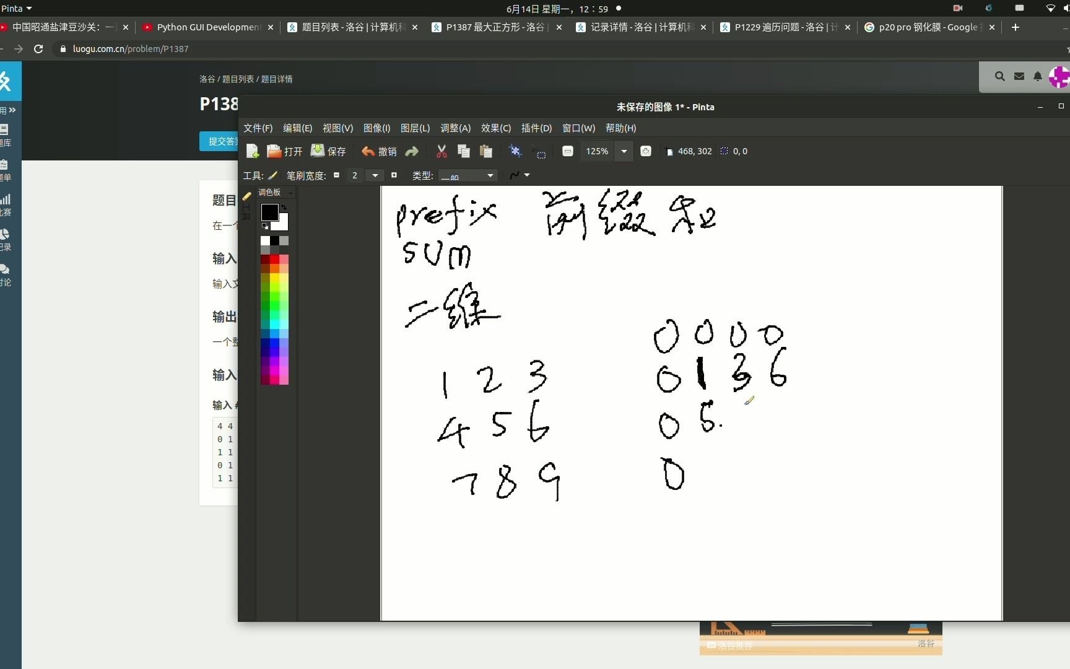This screenshot has width=1070, height=669.
Task: Select the Paintbrush tool in the tools bar
Action: point(273,176)
